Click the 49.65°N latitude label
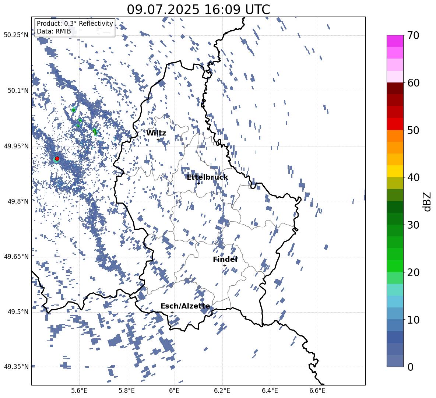 (16, 256)
